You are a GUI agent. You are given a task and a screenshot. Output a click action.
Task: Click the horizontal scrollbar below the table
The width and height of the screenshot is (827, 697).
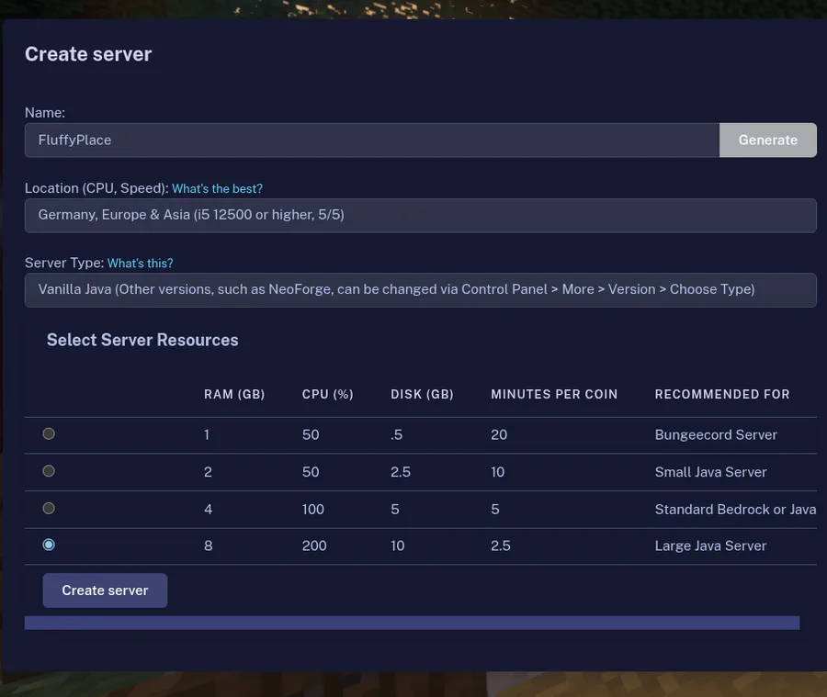point(412,623)
